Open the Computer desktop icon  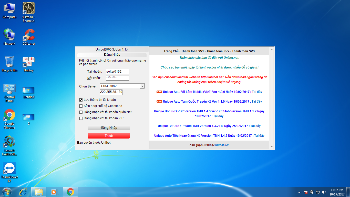pos(9,11)
